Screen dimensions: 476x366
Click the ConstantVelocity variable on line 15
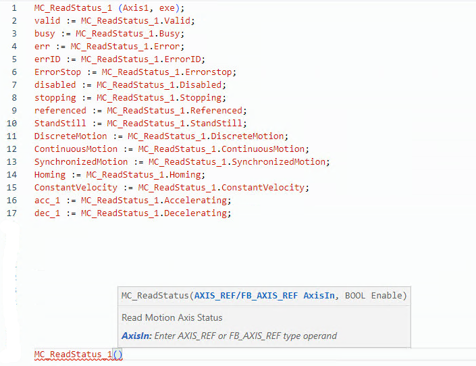pyautogui.click(x=76, y=188)
